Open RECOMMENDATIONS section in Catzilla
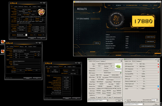Image resolution: width=162 pixels, height=106 pixels. click(x=132, y=5)
